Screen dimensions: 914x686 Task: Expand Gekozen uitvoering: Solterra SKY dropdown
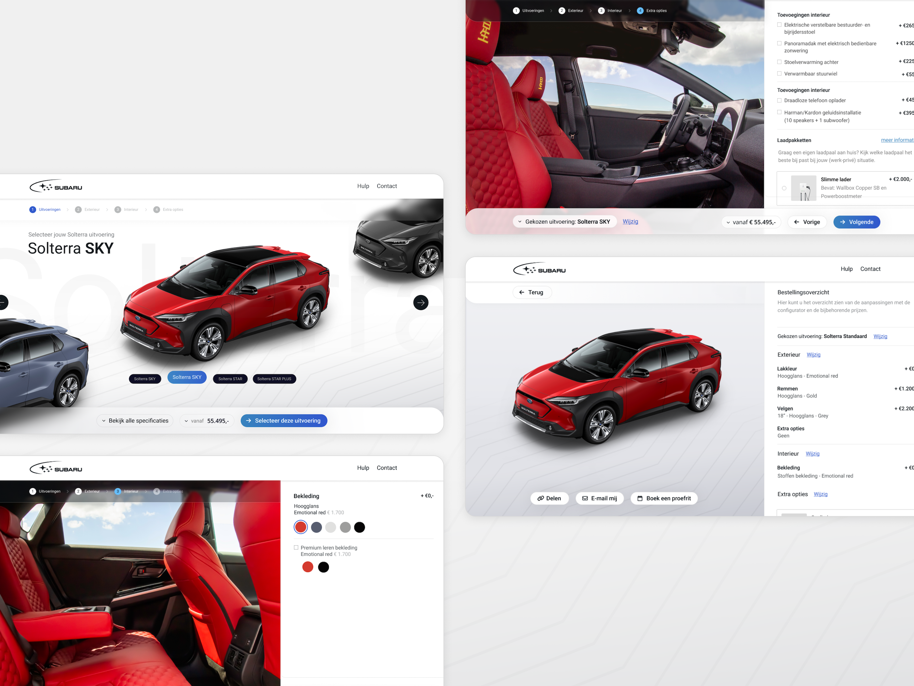point(564,221)
